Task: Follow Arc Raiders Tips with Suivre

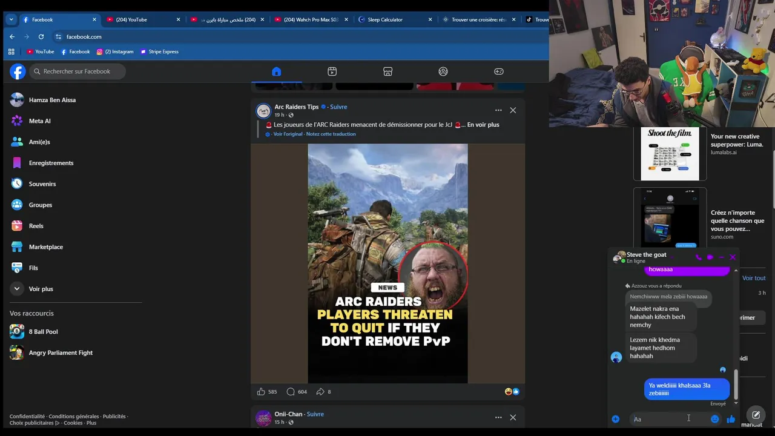Action: point(338,107)
